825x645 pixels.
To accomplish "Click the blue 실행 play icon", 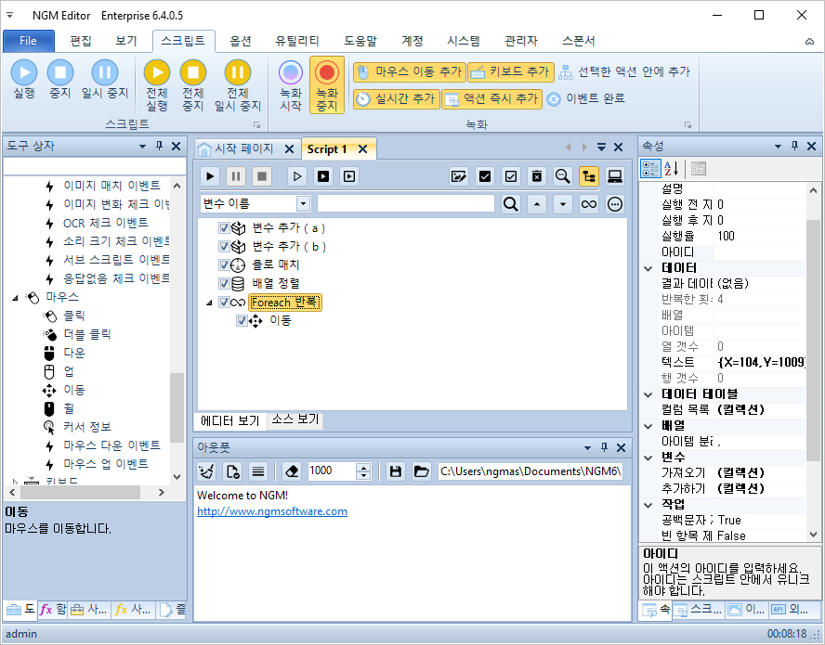I will click(24, 72).
